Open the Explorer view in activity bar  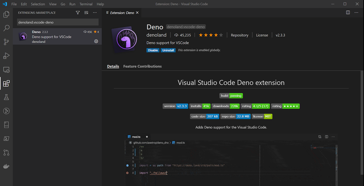pos(6,14)
